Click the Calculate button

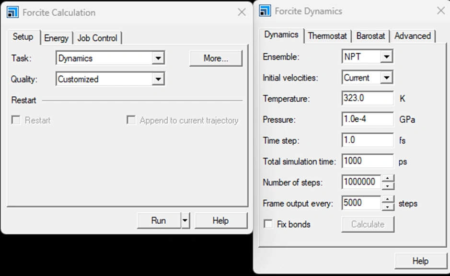(x=368, y=224)
